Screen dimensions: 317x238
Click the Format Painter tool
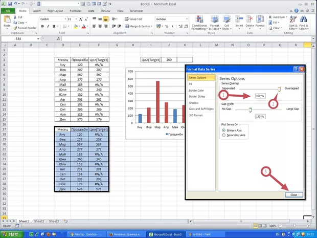[27, 28]
